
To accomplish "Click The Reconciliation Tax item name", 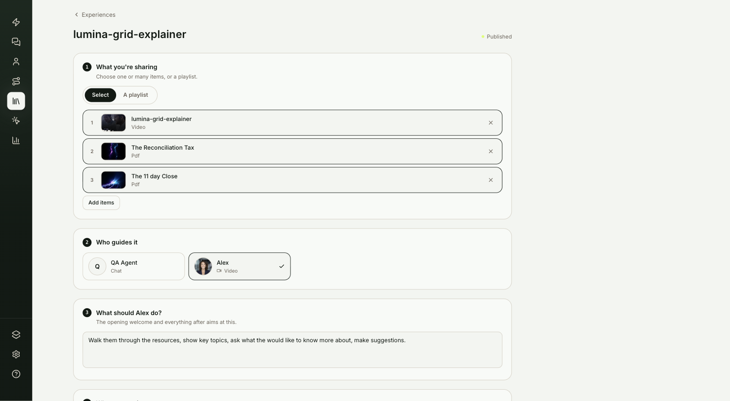I will pyautogui.click(x=162, y=148).
